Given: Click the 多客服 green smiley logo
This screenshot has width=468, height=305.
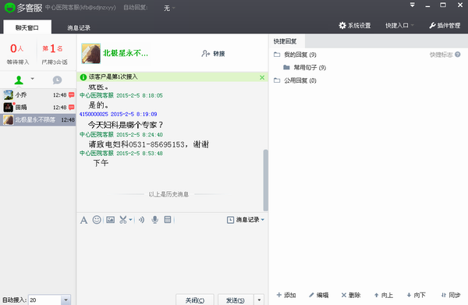Looking at the screenshot, I should coord(10,8).
